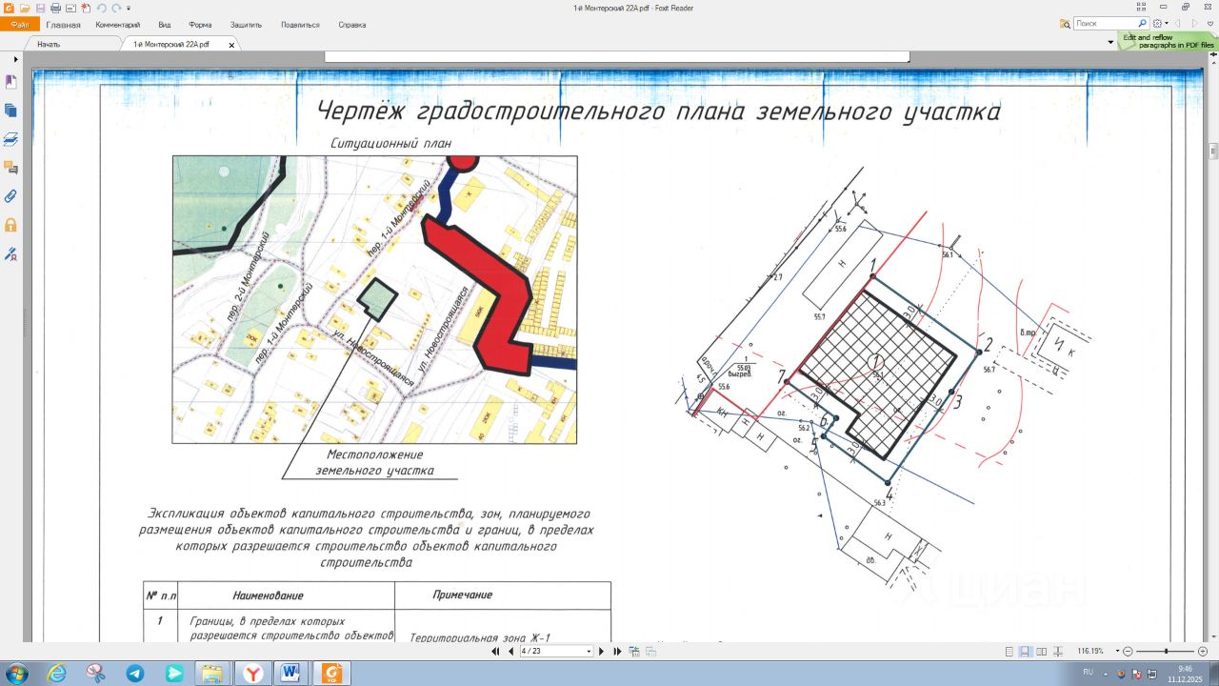
Task: Zoom out with the minus button
Action: coord(1129,652)
